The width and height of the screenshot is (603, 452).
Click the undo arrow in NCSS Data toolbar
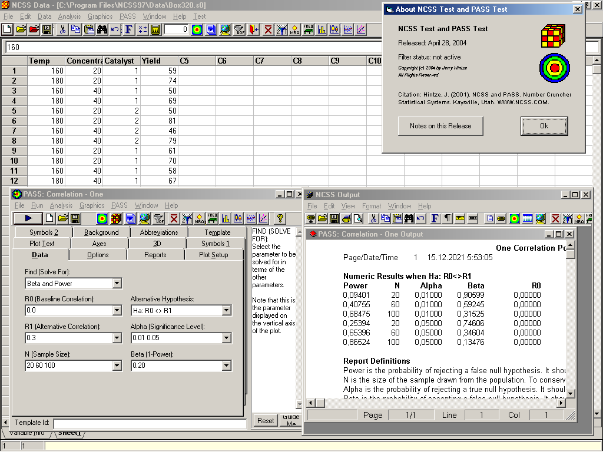point(115,29)
